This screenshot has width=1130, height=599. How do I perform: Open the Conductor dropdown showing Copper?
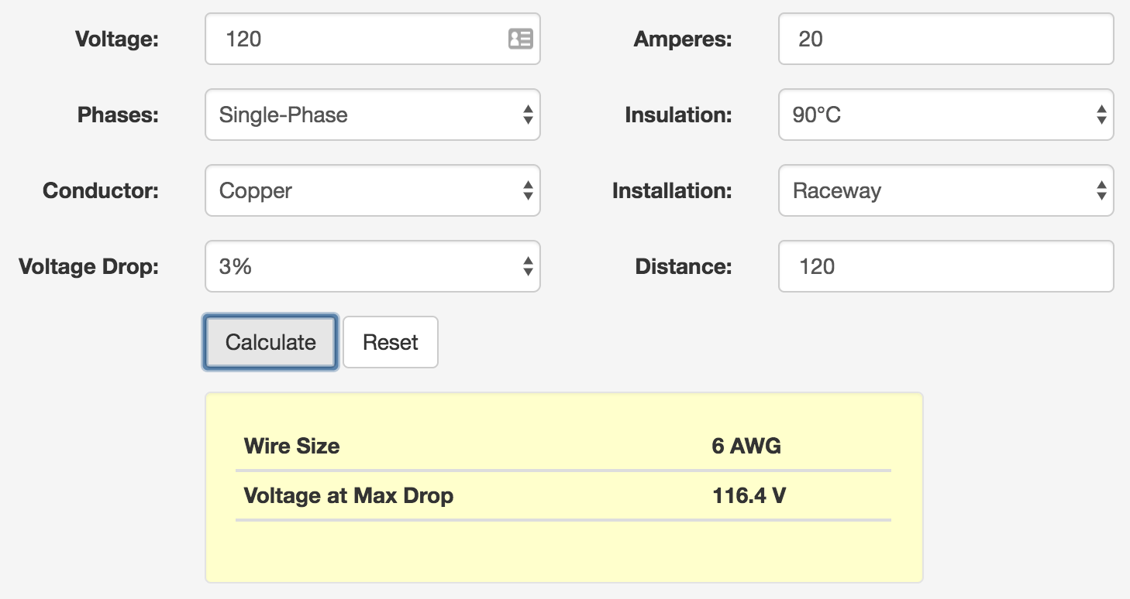(x=372, y=191)
